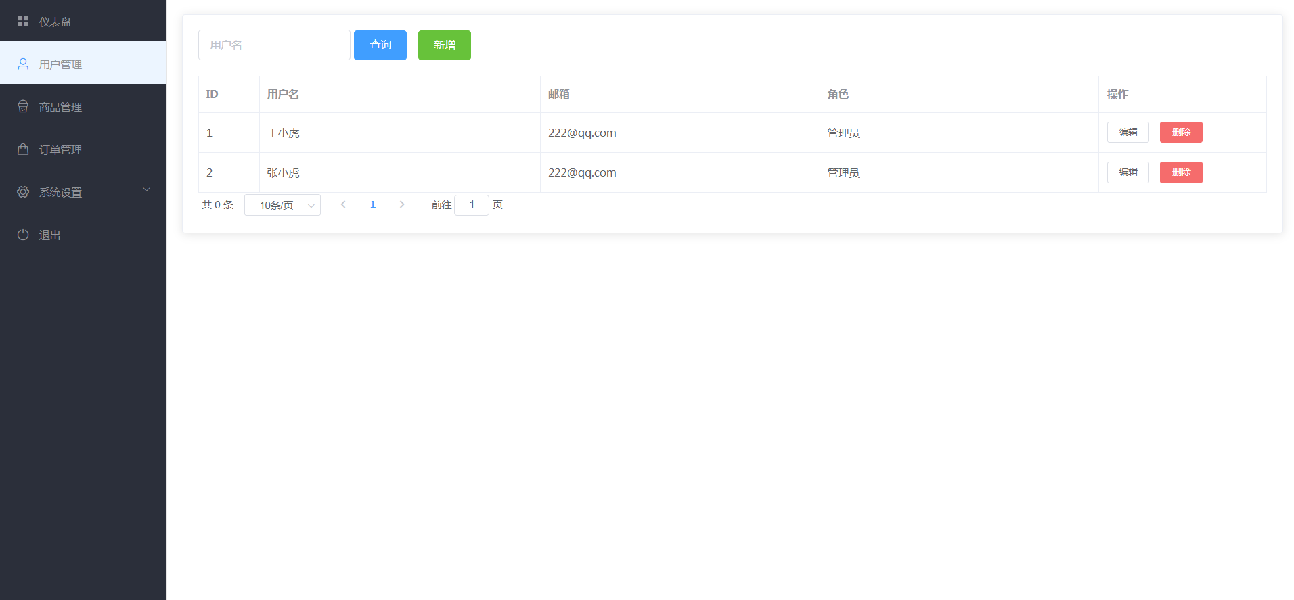Delete user 王小虎 with 删除 button

1181,132
